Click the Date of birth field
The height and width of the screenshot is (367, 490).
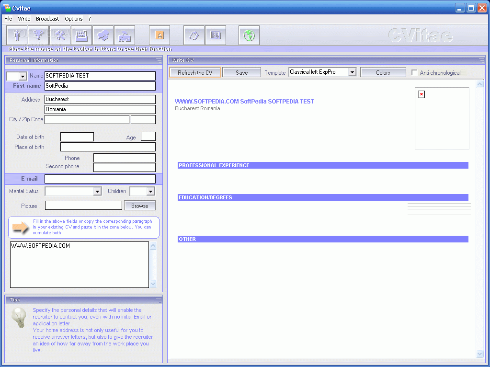click(x=77, y=137)
